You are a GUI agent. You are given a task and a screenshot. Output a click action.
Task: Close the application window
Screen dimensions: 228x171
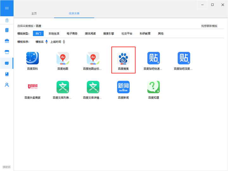(223, 5)
